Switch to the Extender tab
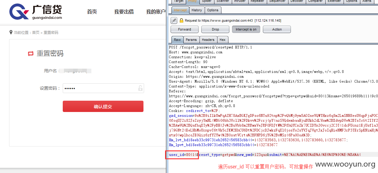 point(334,1)
